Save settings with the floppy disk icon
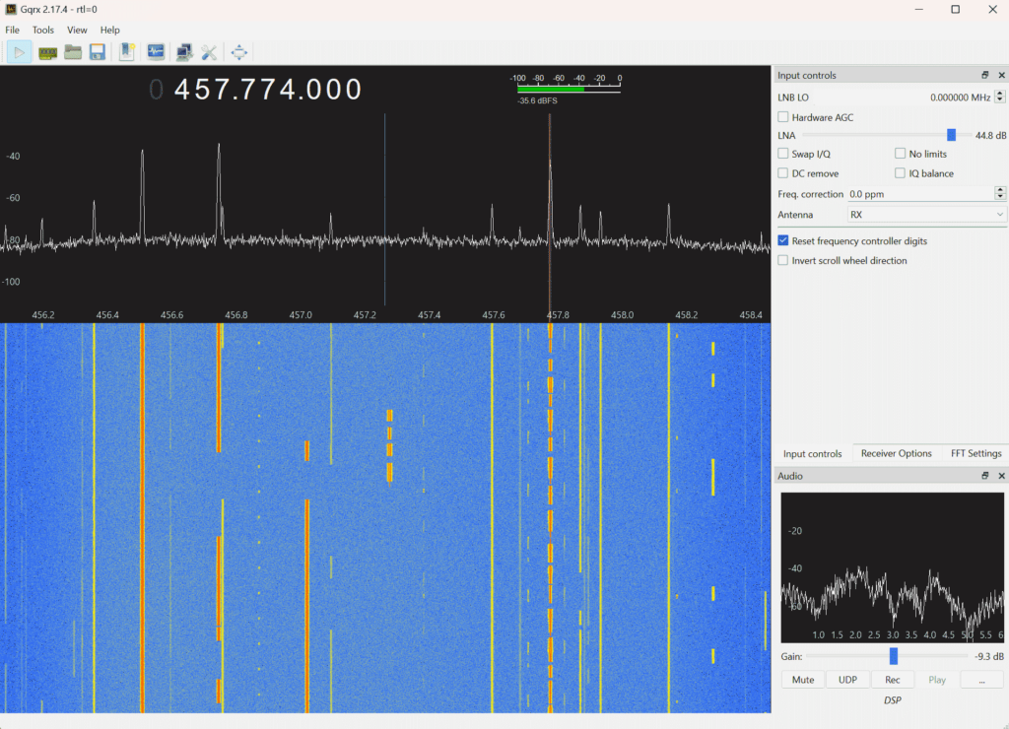Viewport: 1009px width, 729px height. point(98,52)
